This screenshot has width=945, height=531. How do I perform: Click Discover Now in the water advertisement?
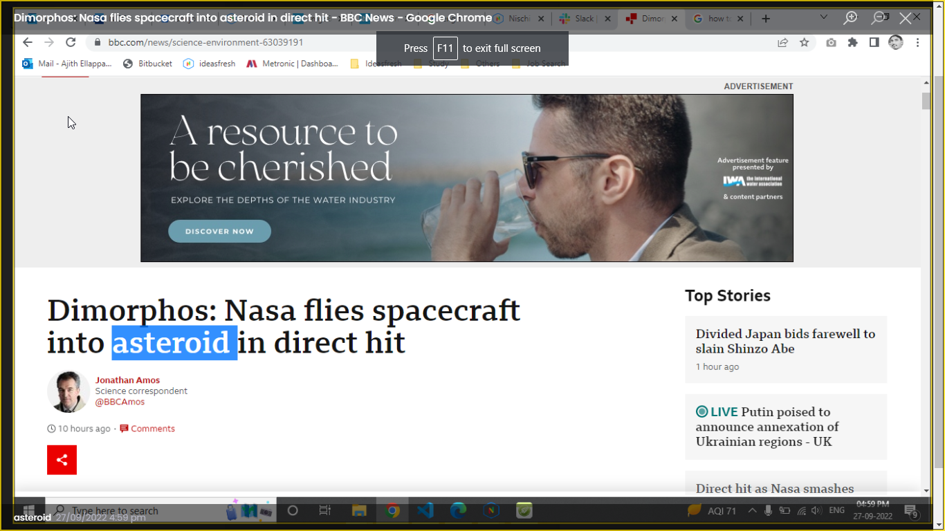click(x=219, y=231)
